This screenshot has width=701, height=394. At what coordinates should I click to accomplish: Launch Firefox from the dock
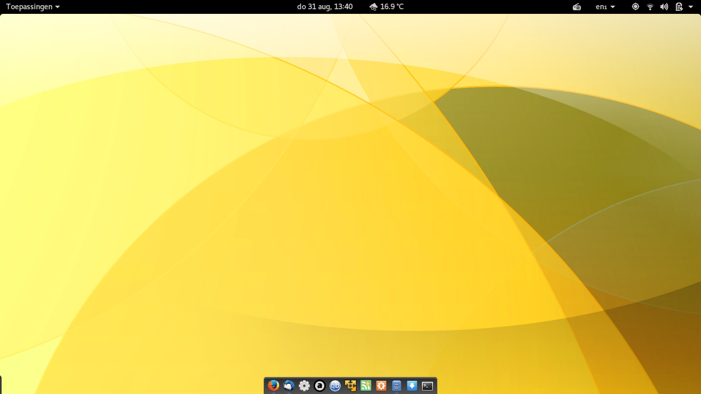274,386
